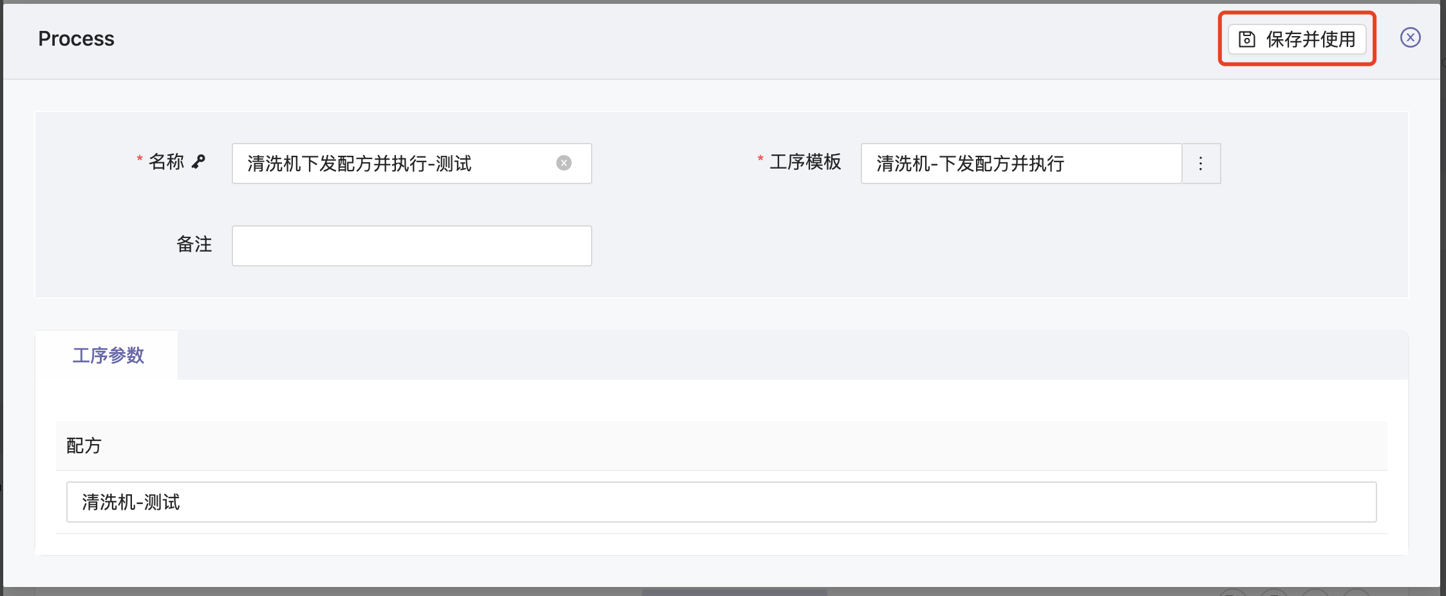The image size is (1446, 596).
Task: Click the red asterisk before 工序模板
Action: tap(760, 159)
